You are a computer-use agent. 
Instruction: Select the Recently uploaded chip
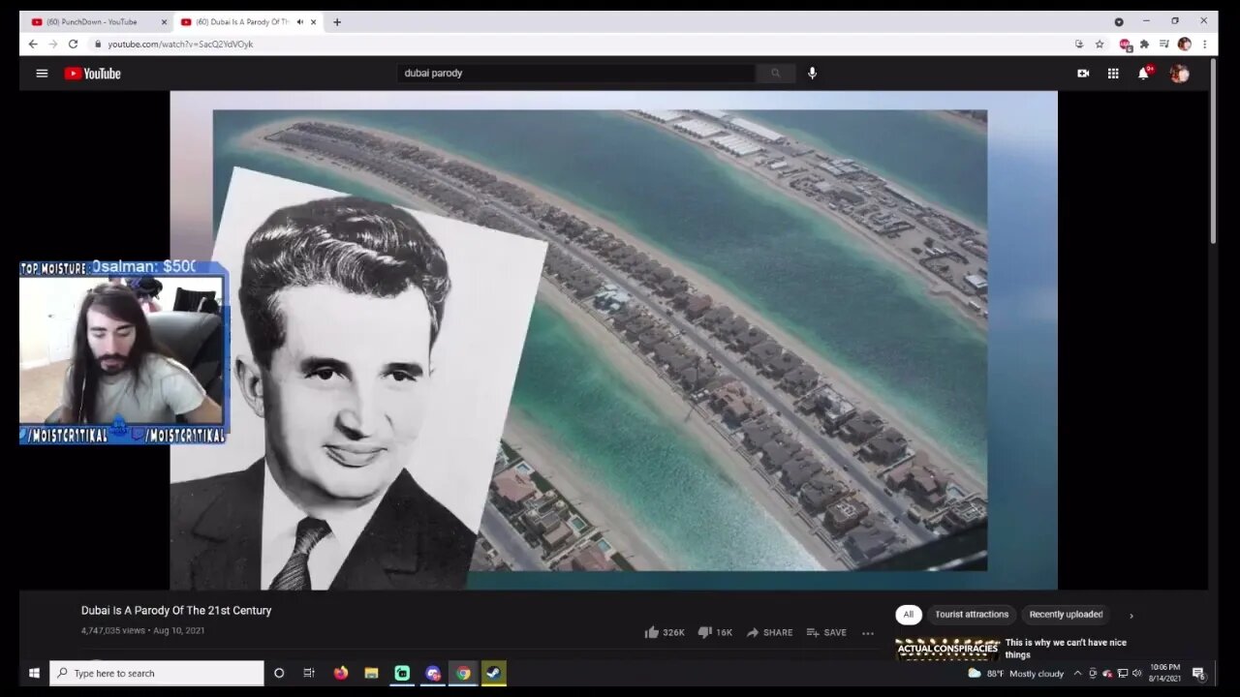click(1066, 615)
